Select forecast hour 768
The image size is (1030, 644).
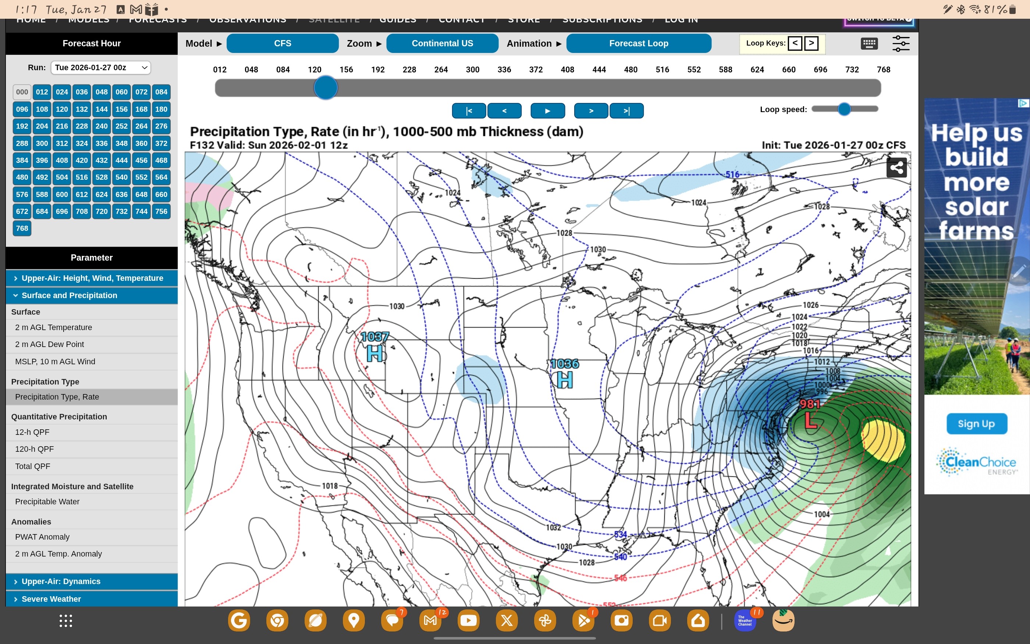[22, 228]
